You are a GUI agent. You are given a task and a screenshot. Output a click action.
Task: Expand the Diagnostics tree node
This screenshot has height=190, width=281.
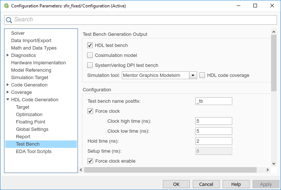pyautogui.click(x=8, y=55)
